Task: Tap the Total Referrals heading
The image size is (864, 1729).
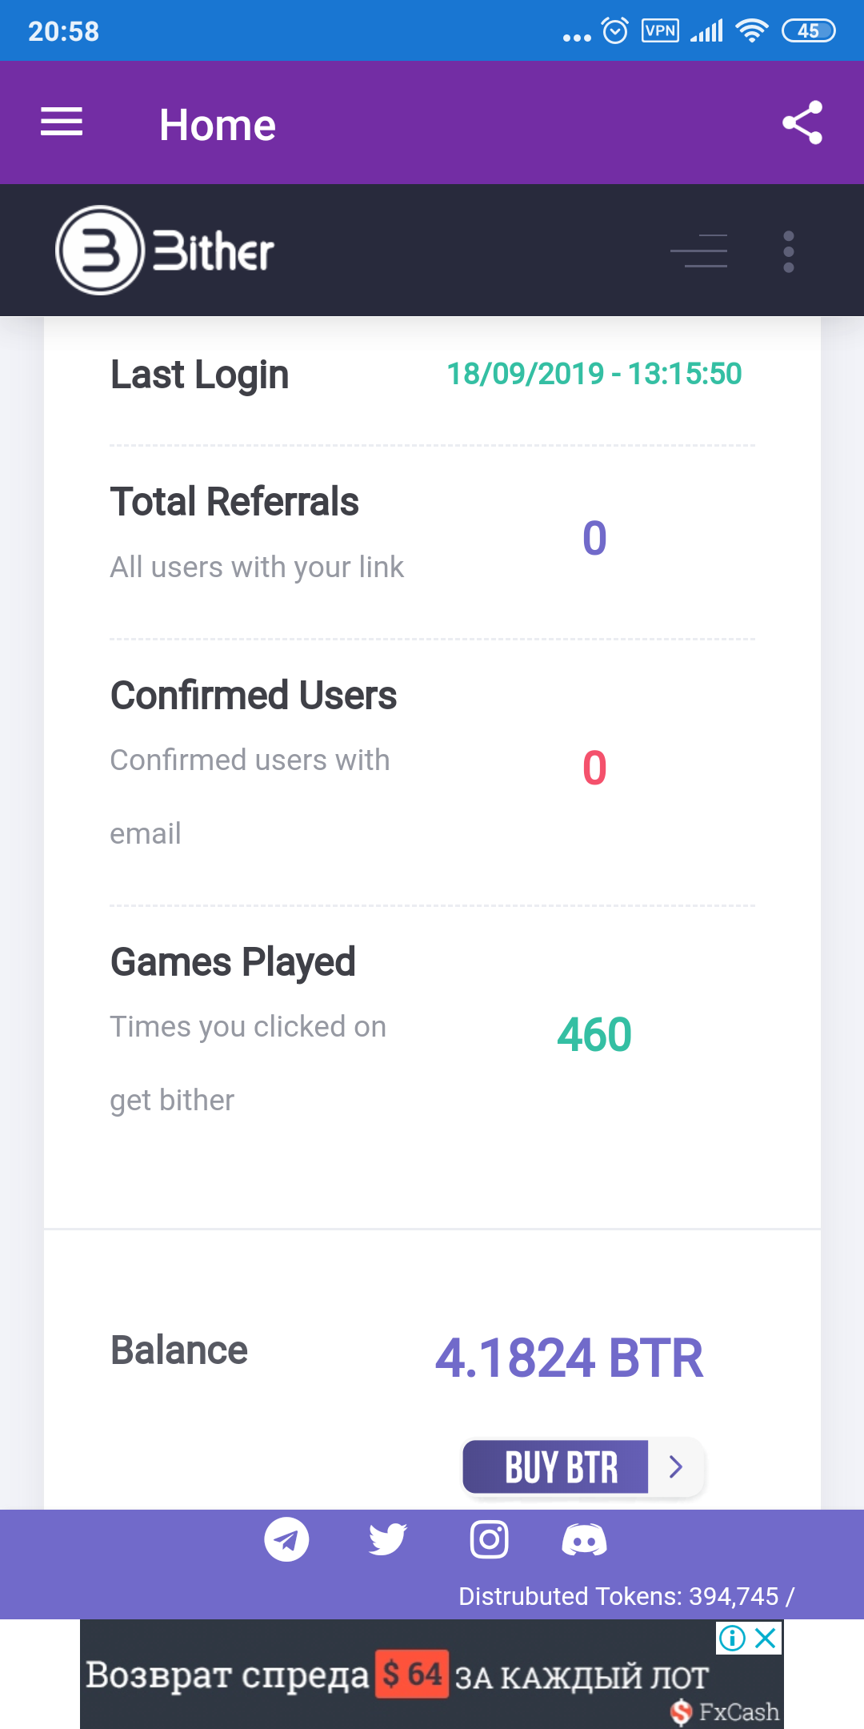Action: tap(234, 502)
